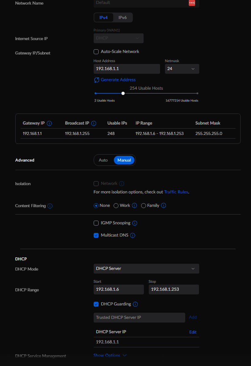Switch Advanced settings to Auto
Screen dimensions: 251x366
point(103,160)
